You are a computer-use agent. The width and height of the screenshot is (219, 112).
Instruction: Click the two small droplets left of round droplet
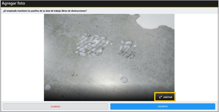73,74
